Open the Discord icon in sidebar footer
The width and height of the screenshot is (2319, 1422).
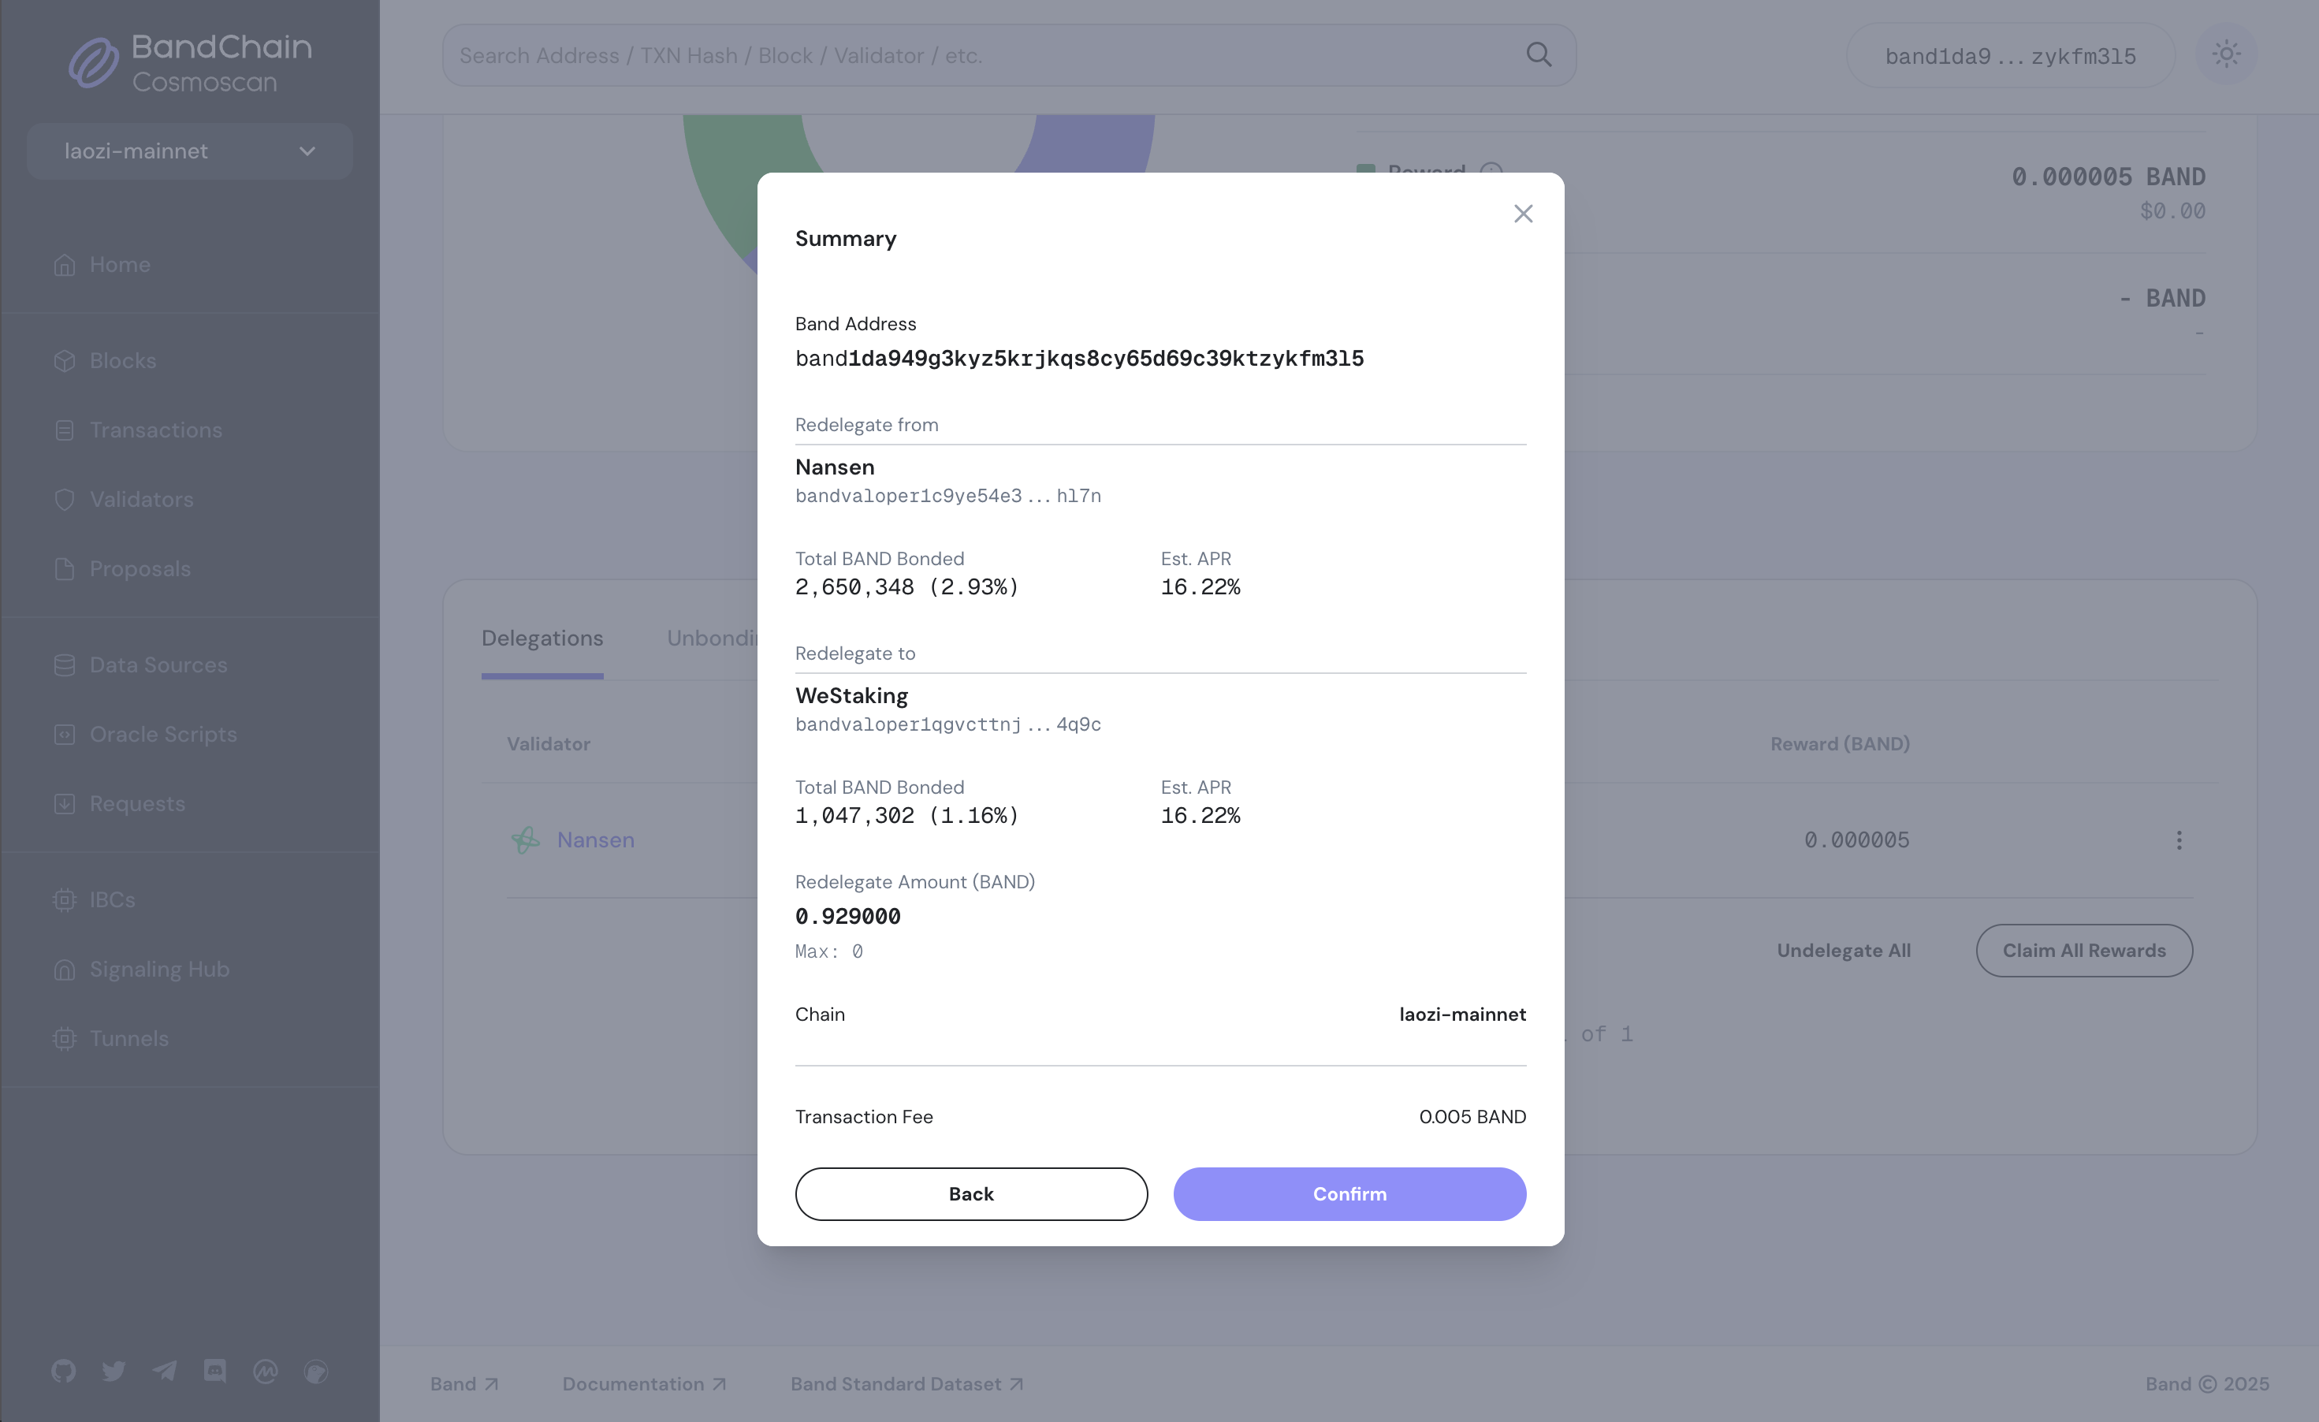(x=214, y=1372)
